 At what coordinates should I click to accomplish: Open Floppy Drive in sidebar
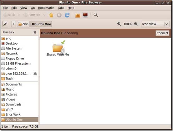[20, 58]
